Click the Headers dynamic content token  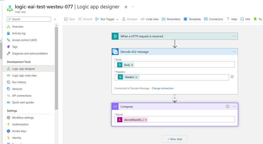(x=128, y=77)
